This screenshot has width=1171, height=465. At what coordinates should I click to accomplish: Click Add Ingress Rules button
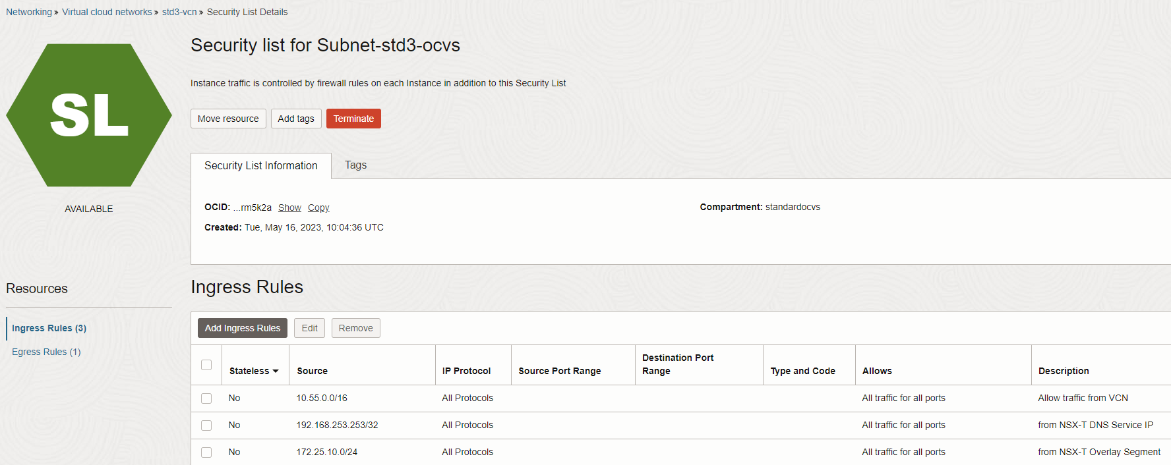(243, 328)
